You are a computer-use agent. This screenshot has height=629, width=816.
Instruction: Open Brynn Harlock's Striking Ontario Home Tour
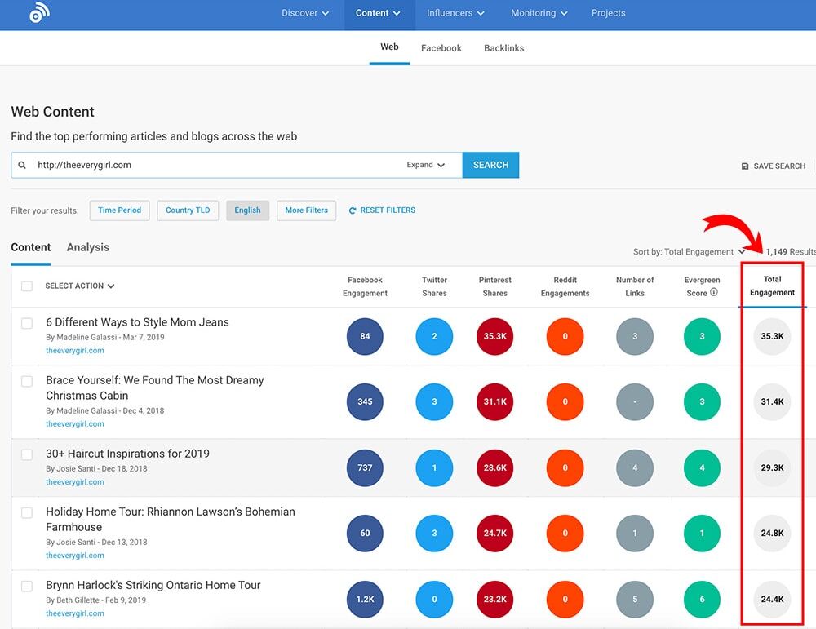(x=153, y=585)
